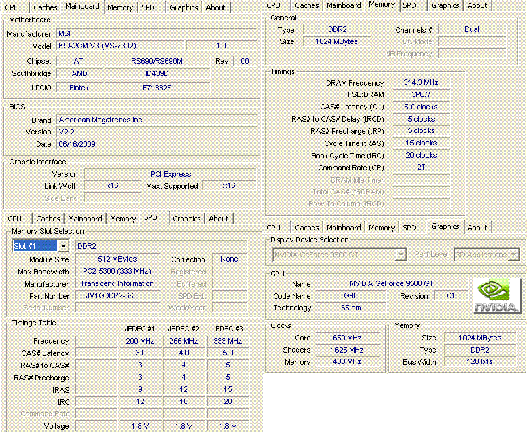This screenshot has width=527, height=432.
Task: Click module size value '512 MBytes'
Action: [x=117, y=259]
